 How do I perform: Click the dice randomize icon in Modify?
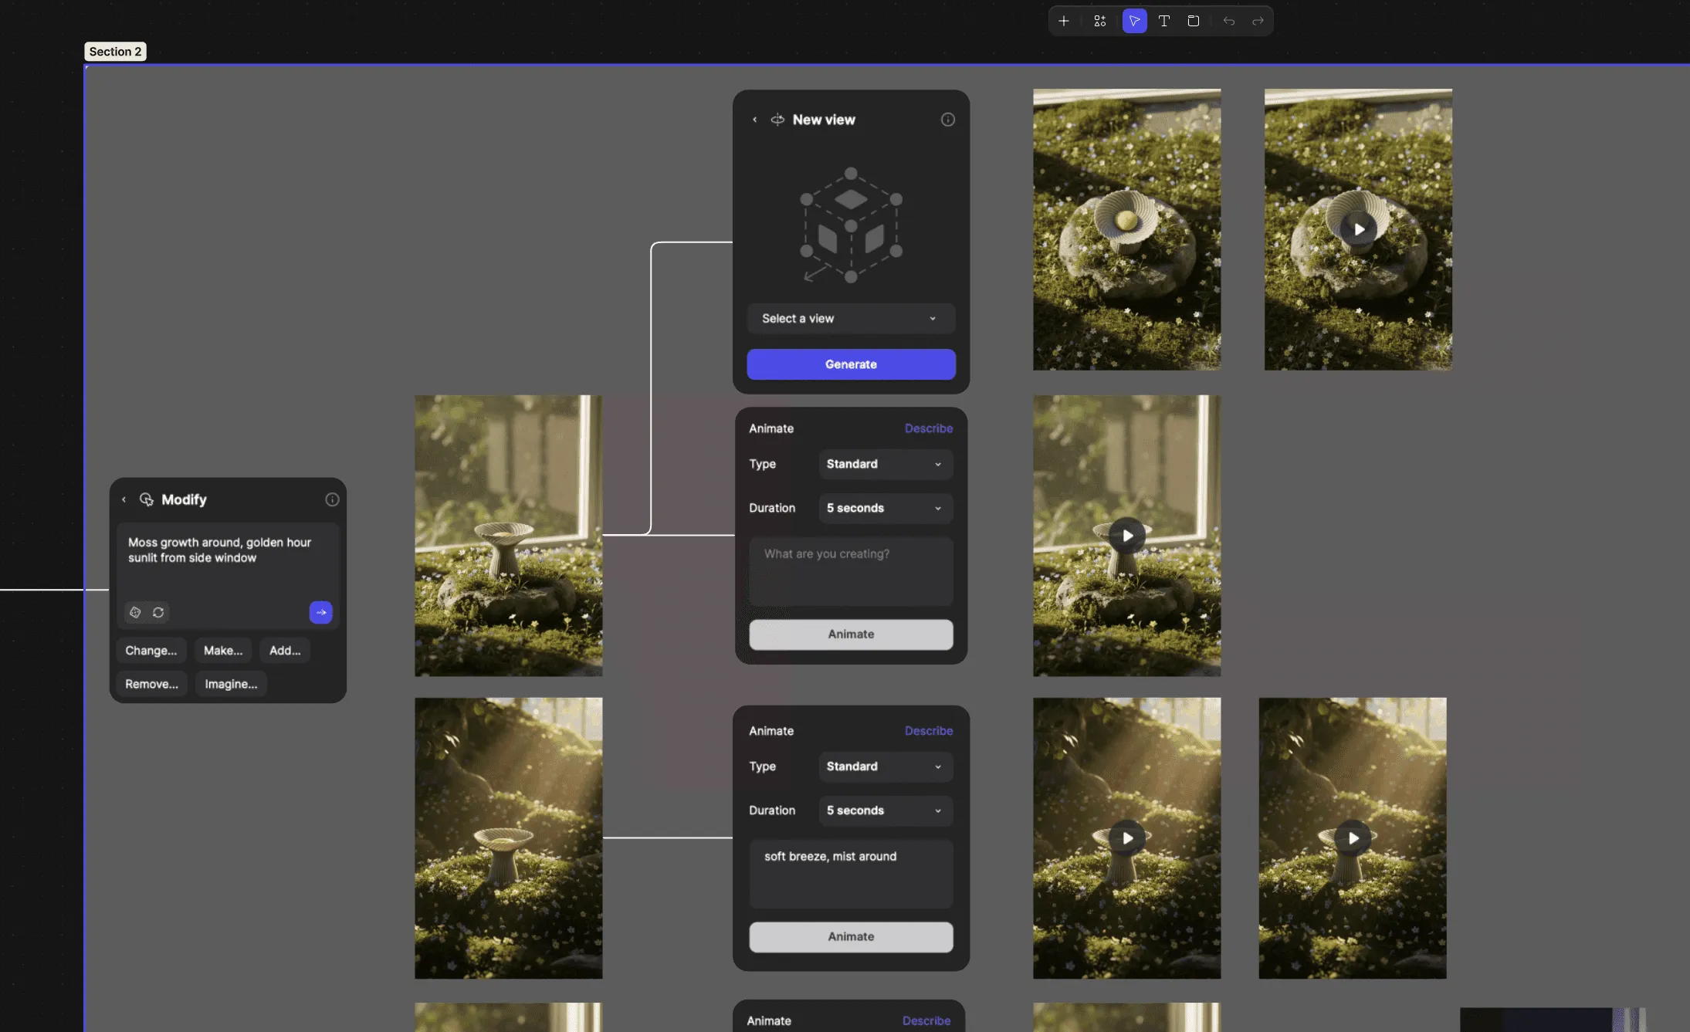click(135, 612)
